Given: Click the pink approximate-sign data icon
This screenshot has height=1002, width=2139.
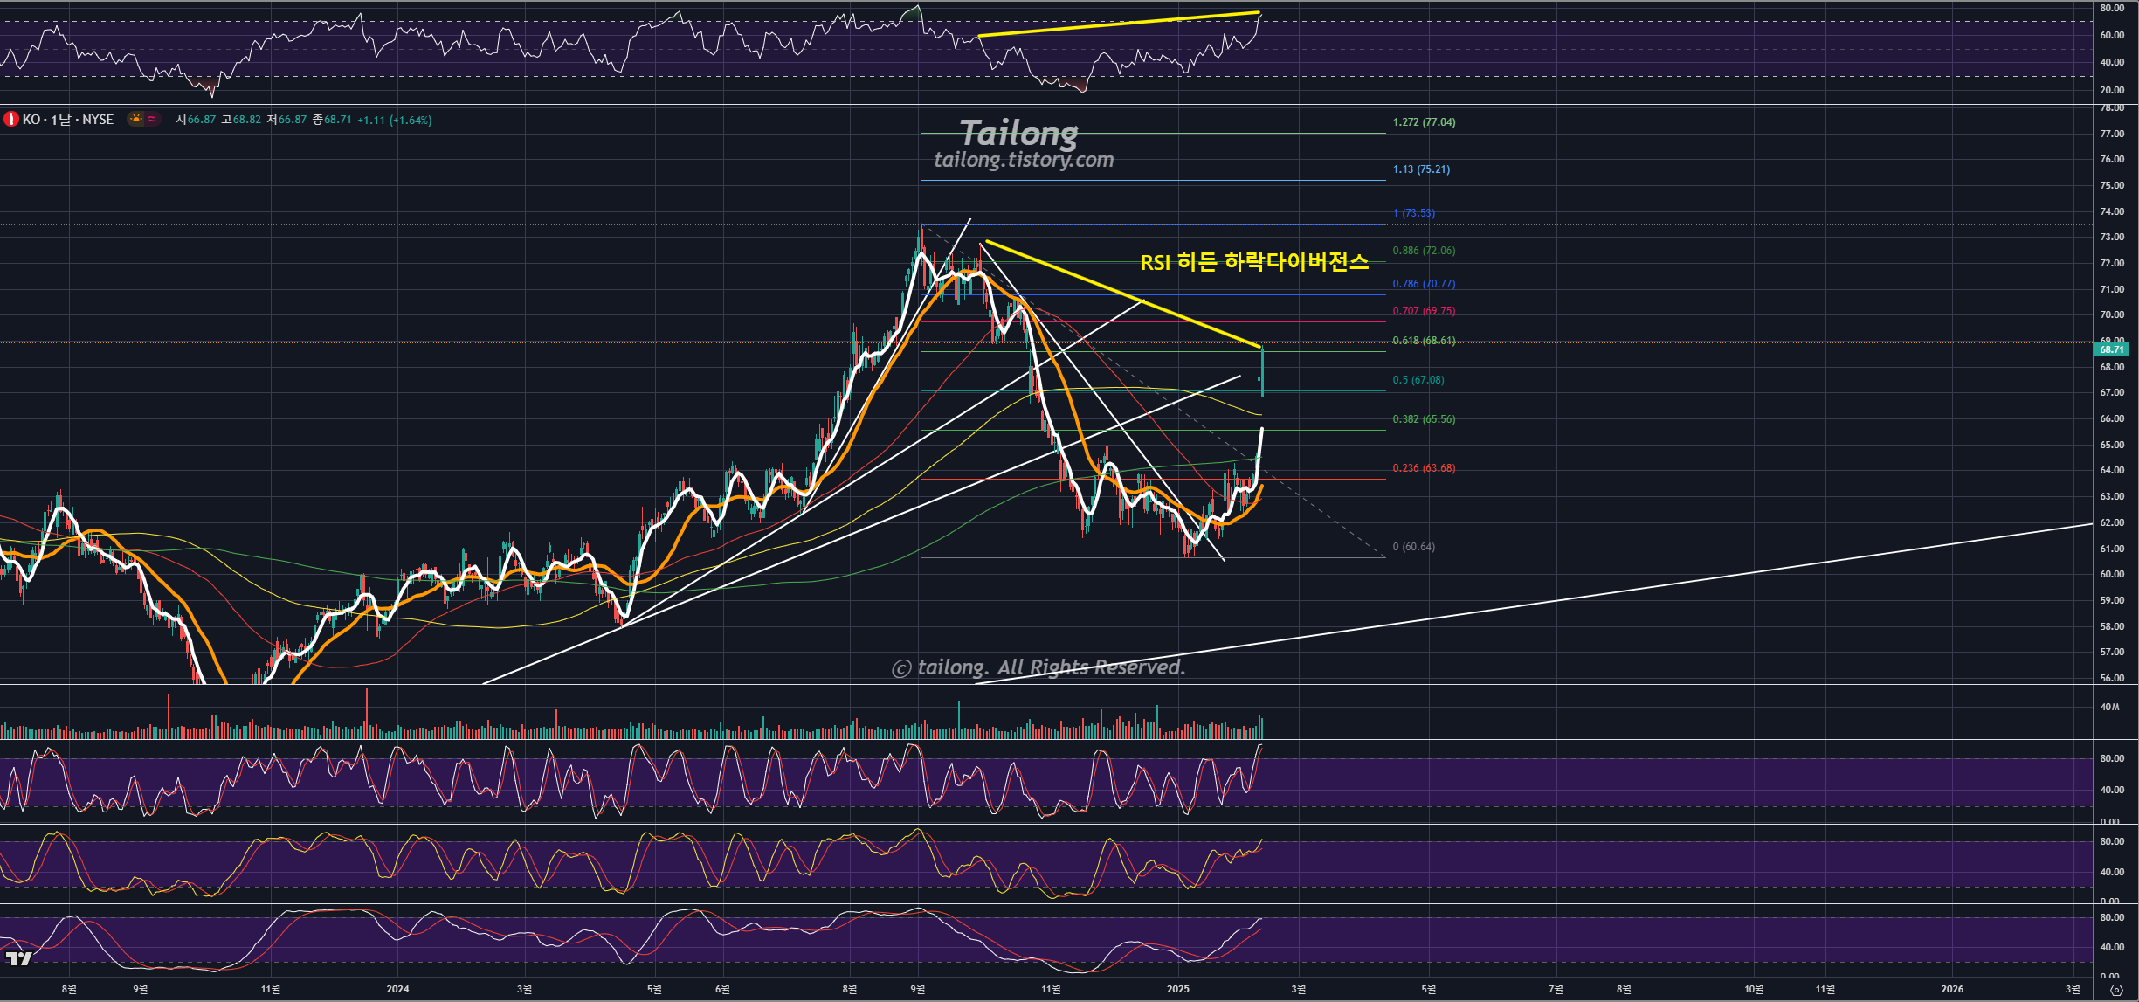Looking at the screenshot, I should tap(152, 119).
